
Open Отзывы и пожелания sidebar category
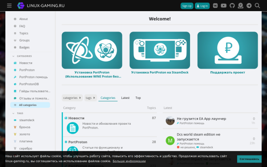[34, 98]
